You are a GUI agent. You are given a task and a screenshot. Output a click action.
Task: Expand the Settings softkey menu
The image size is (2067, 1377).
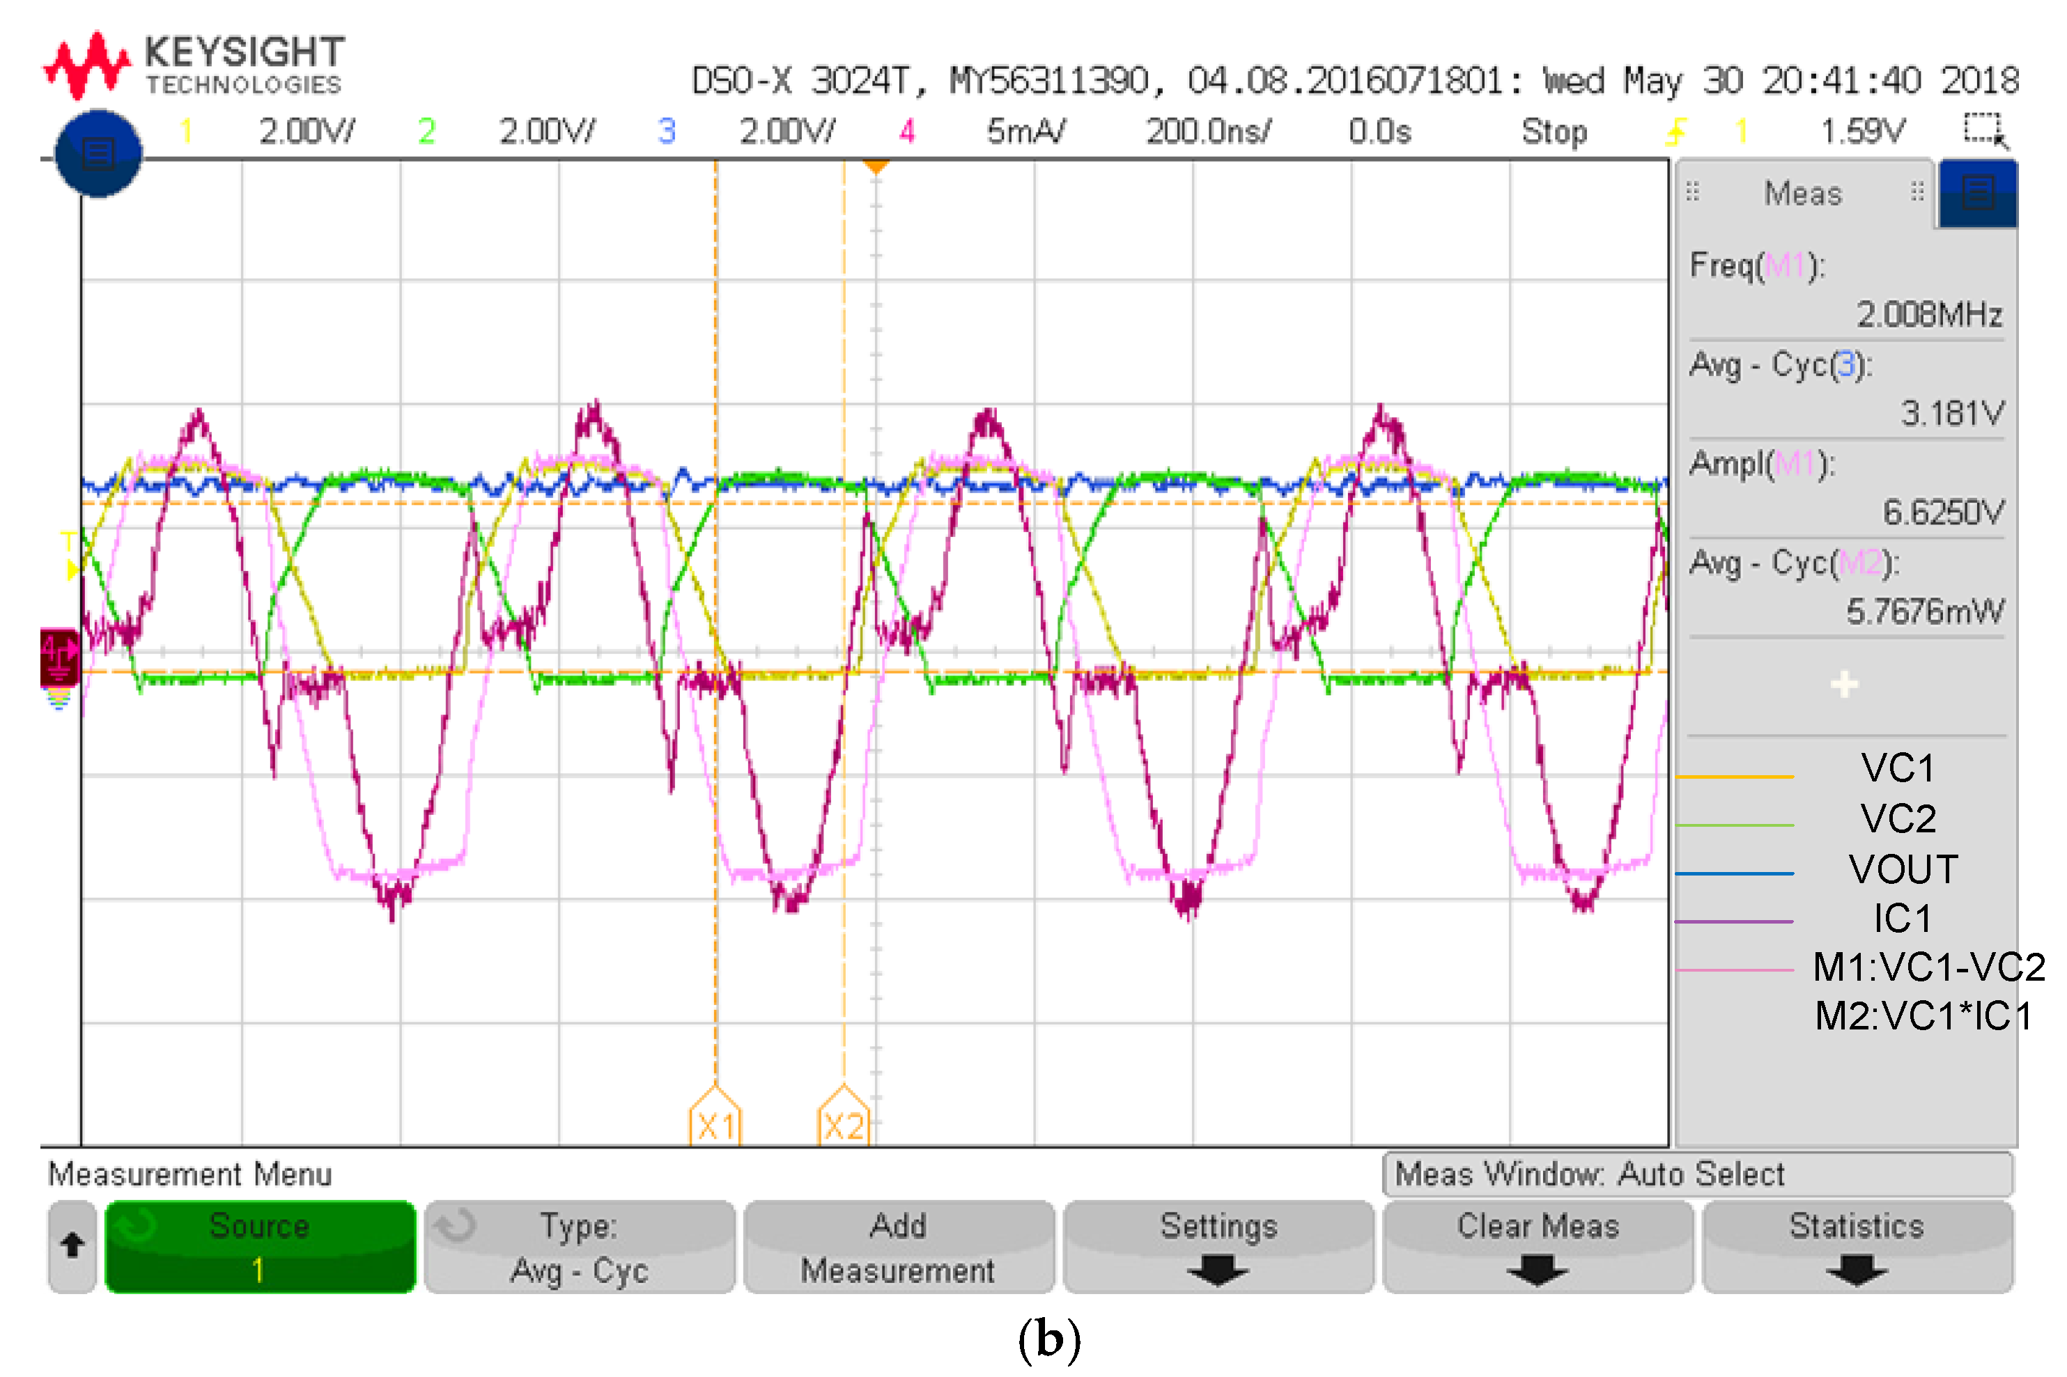[1218, 1246]
